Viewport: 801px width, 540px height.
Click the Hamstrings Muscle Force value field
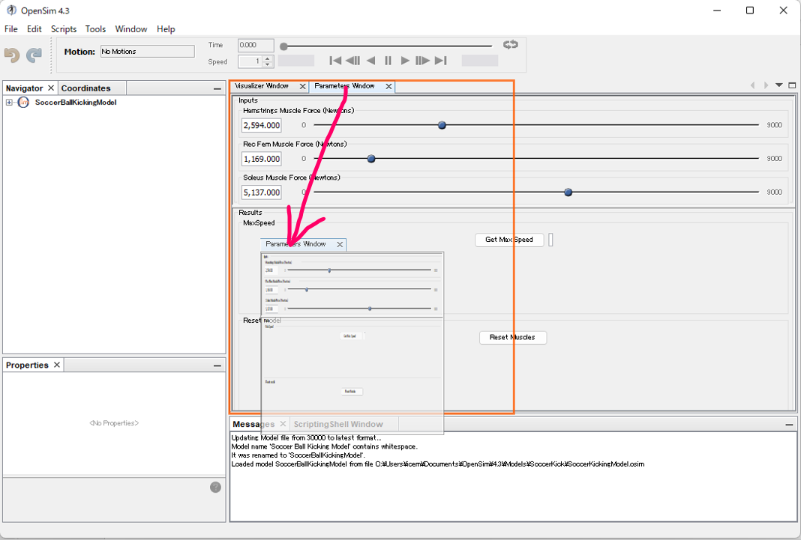tap(262, 125)
